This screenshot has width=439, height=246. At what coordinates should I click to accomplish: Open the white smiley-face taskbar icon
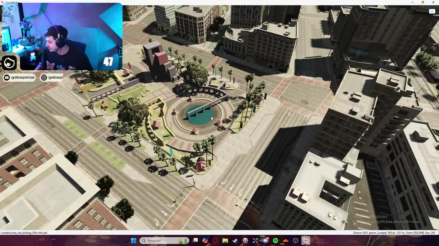pyautogui.click(x=245, y=241)
